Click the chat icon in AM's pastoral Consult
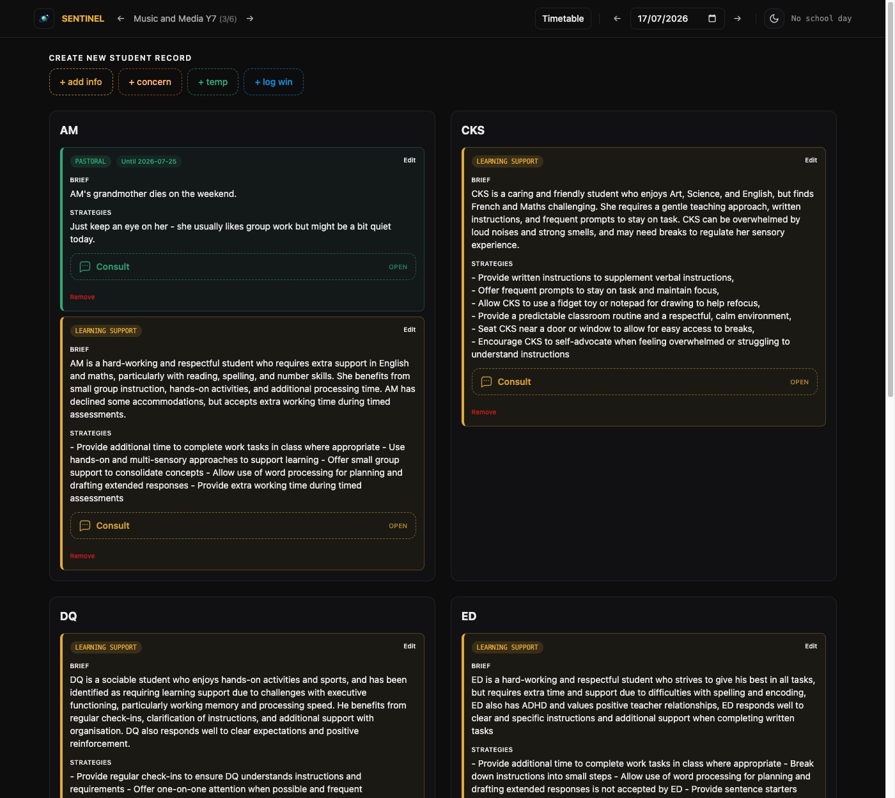 85,267
